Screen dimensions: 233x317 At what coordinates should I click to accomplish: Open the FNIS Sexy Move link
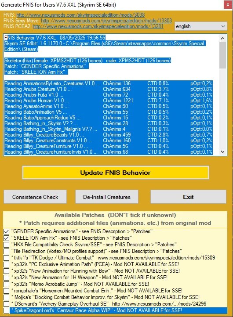point(106,21)
